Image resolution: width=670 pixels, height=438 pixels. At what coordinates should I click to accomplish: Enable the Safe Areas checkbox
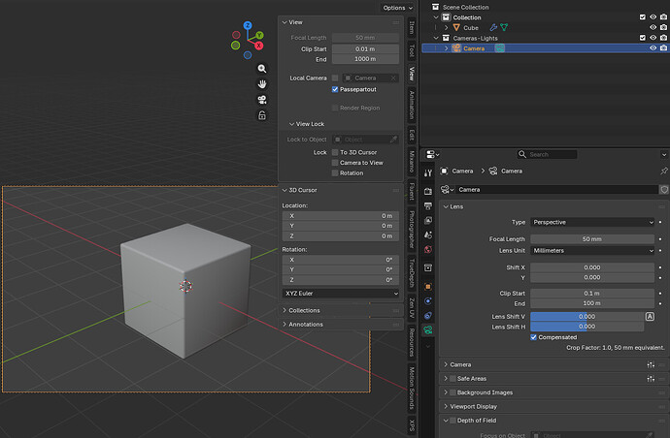coord(452,379)
